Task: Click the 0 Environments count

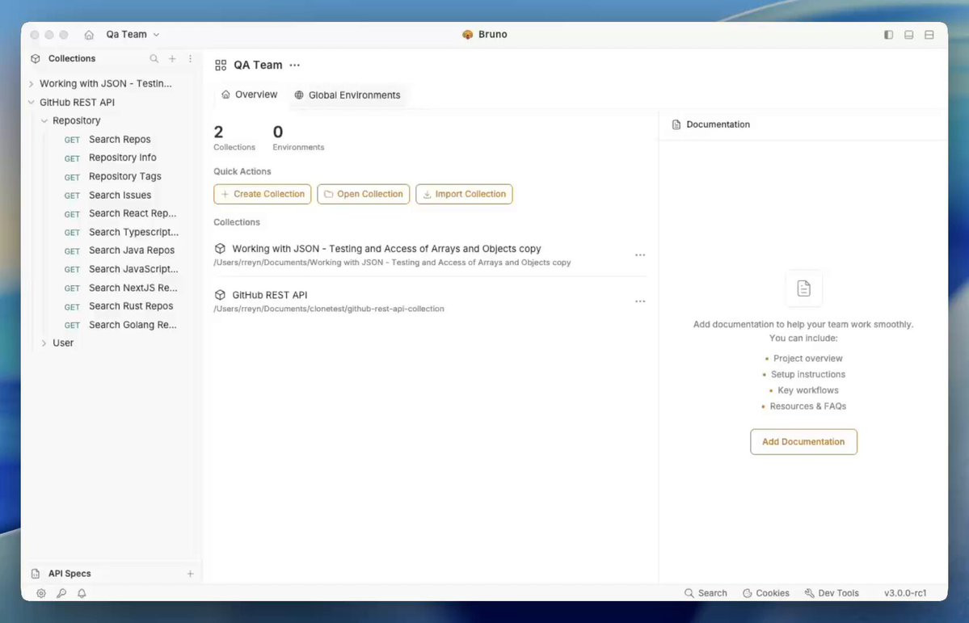Action: (298, 138)
